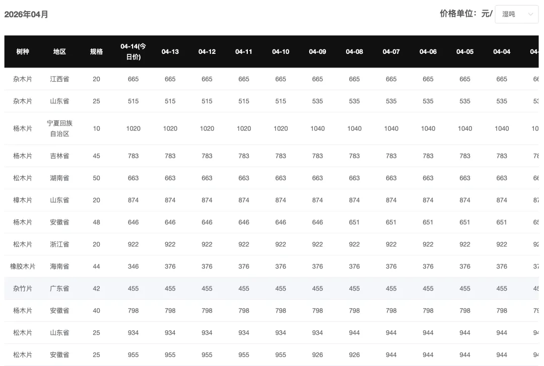Select the 吉林省 region cell
The image size is (544, 366).
(x=59, y=156)
